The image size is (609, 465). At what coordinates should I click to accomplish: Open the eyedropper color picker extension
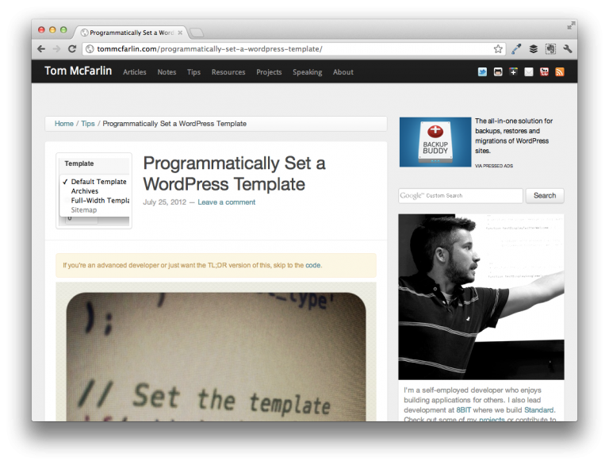click(x=516, y=49)
